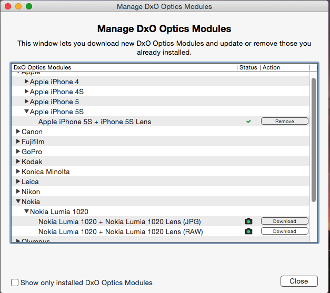Click the yellow minimize window button
330x293 pixels.
tap(18, 6)
